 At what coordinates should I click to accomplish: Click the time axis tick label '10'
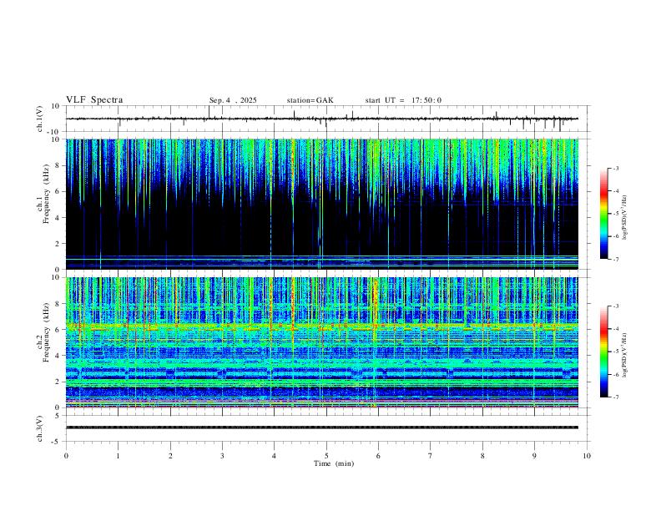tap(587, 456)
